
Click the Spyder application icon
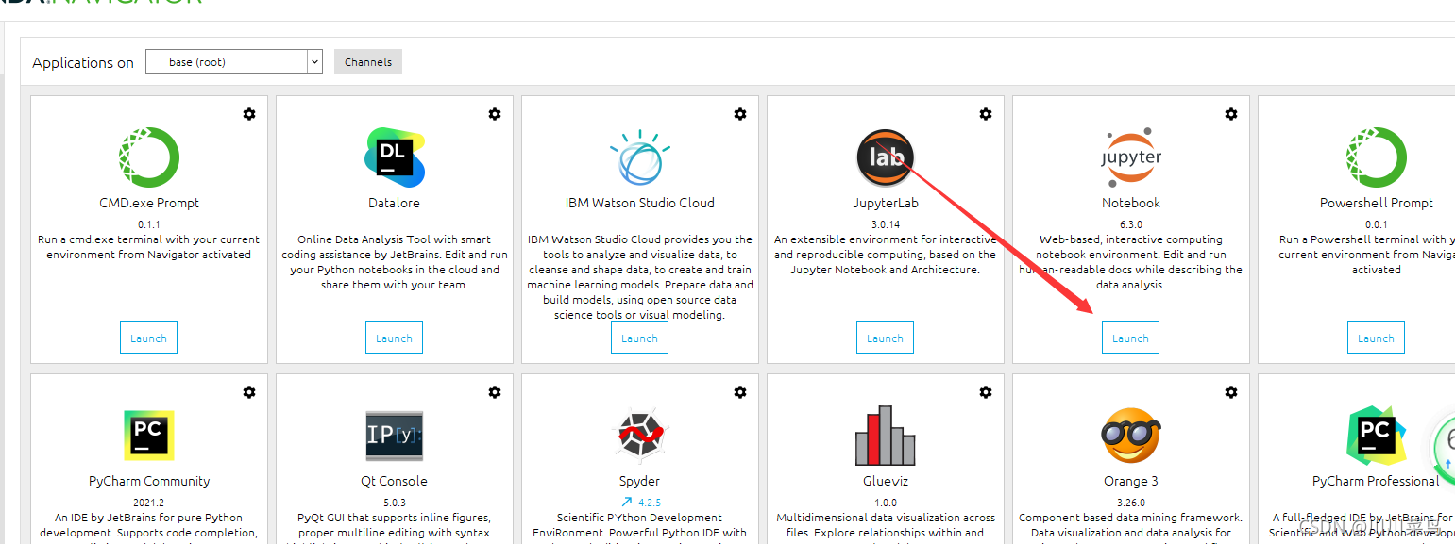pos(639,436)
